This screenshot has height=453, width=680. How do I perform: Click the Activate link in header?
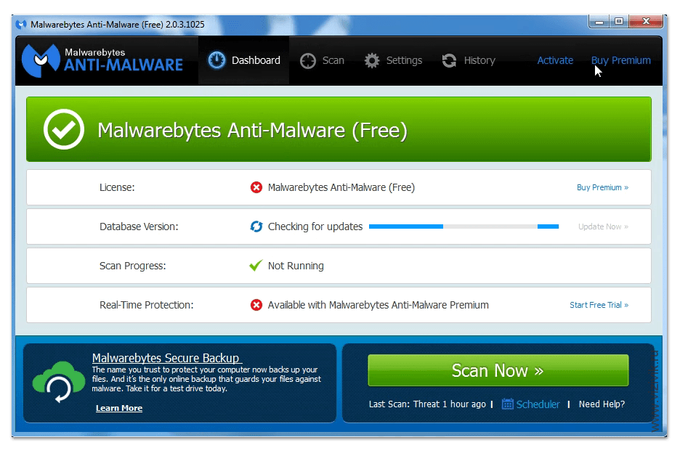(x=555, y=60)
